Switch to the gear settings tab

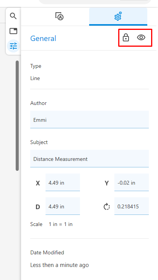118,16
